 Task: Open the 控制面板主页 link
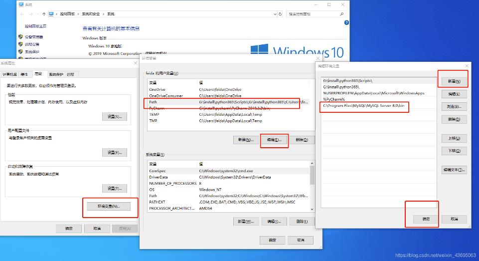[35, 26]
